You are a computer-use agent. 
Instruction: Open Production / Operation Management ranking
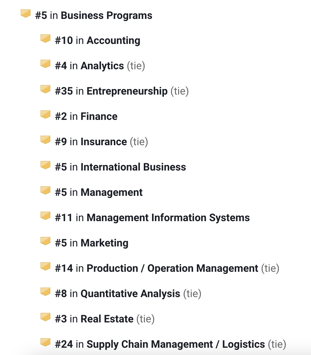point(172,268)
